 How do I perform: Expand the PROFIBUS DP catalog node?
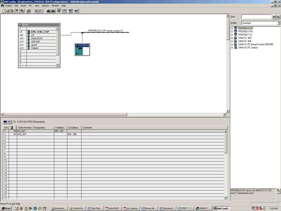pos(232,28)
